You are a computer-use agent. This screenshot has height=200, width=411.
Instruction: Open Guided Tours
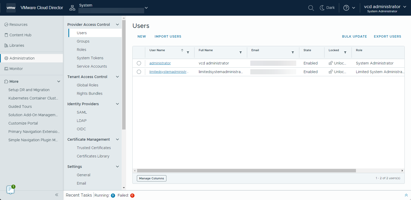tap(20, 107)
